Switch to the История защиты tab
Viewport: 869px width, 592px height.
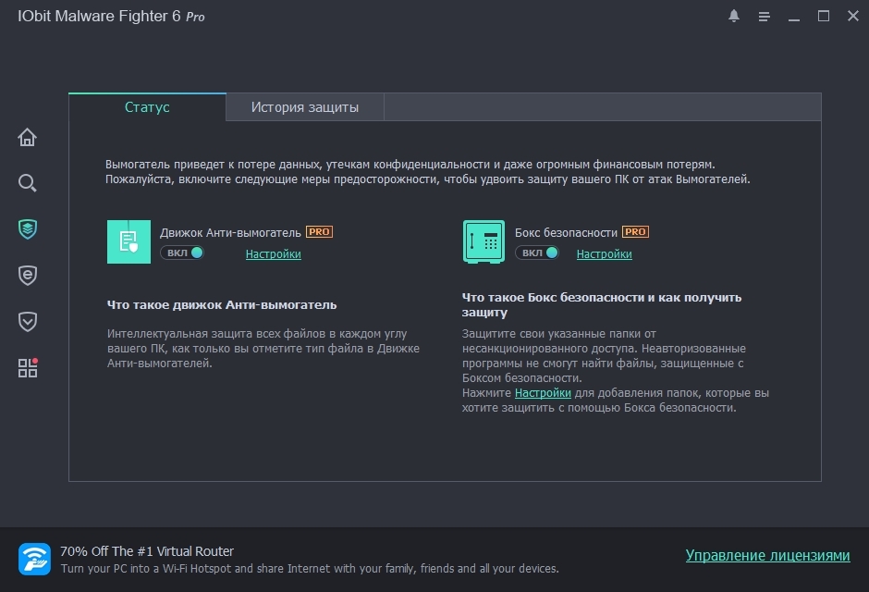coord(304,107)
